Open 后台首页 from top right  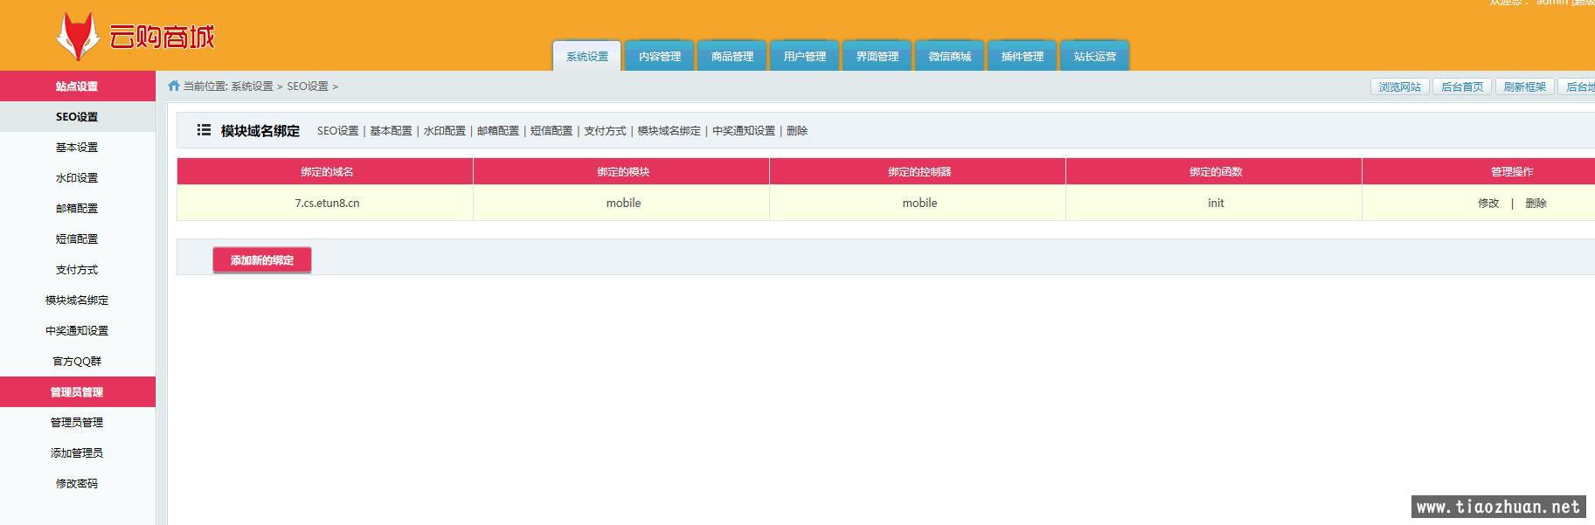click(x=1462, y=86)
